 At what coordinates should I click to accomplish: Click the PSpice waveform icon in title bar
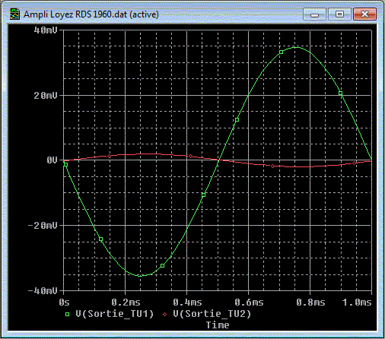[14, 14]
